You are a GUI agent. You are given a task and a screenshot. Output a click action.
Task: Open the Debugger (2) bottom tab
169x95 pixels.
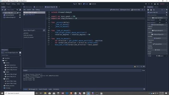[x=33, y=89]
